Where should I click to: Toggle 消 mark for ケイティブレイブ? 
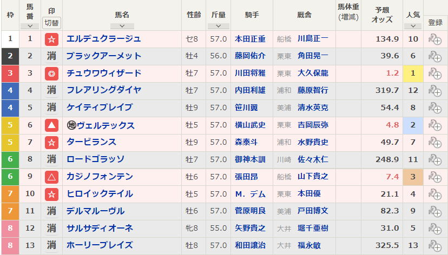tap(51, 108)
